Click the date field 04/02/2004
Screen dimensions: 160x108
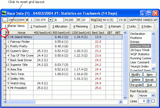[x=17, y=20]
